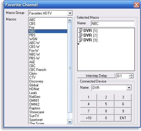Close the Favorite Channel dialog
The width and height of the screenshot is (141, 131).
[x=136, y=5]
